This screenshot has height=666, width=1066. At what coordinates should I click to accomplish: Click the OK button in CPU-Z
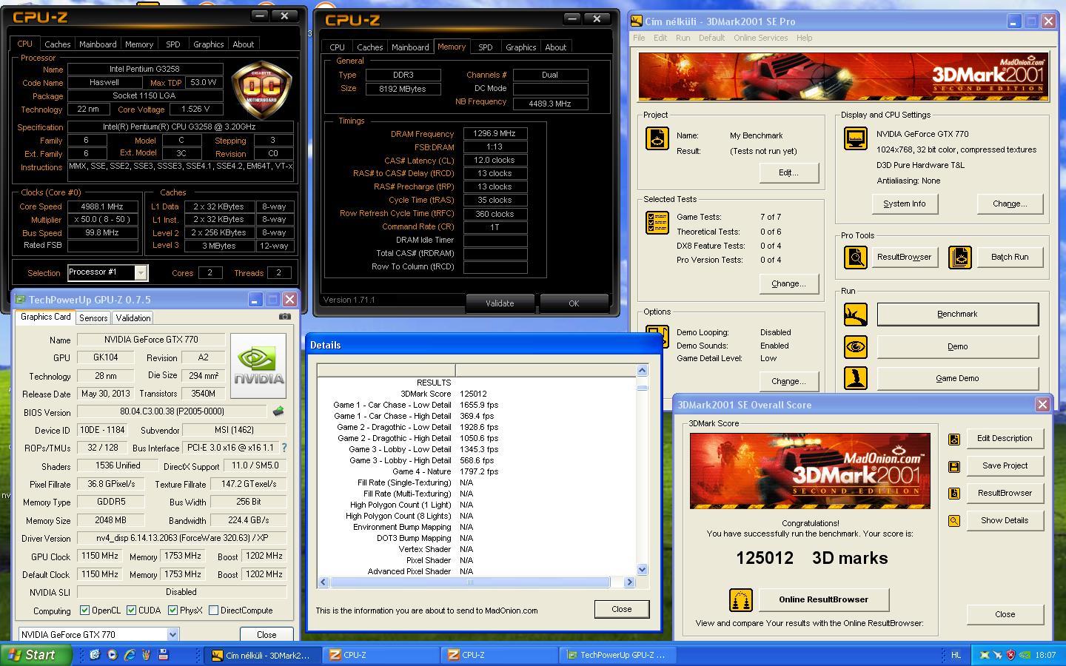click(x=574, y=303)
